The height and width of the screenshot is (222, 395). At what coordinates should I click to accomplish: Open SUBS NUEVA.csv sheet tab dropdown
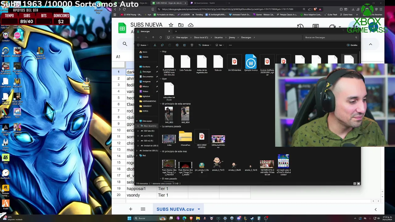pos(199,209)
